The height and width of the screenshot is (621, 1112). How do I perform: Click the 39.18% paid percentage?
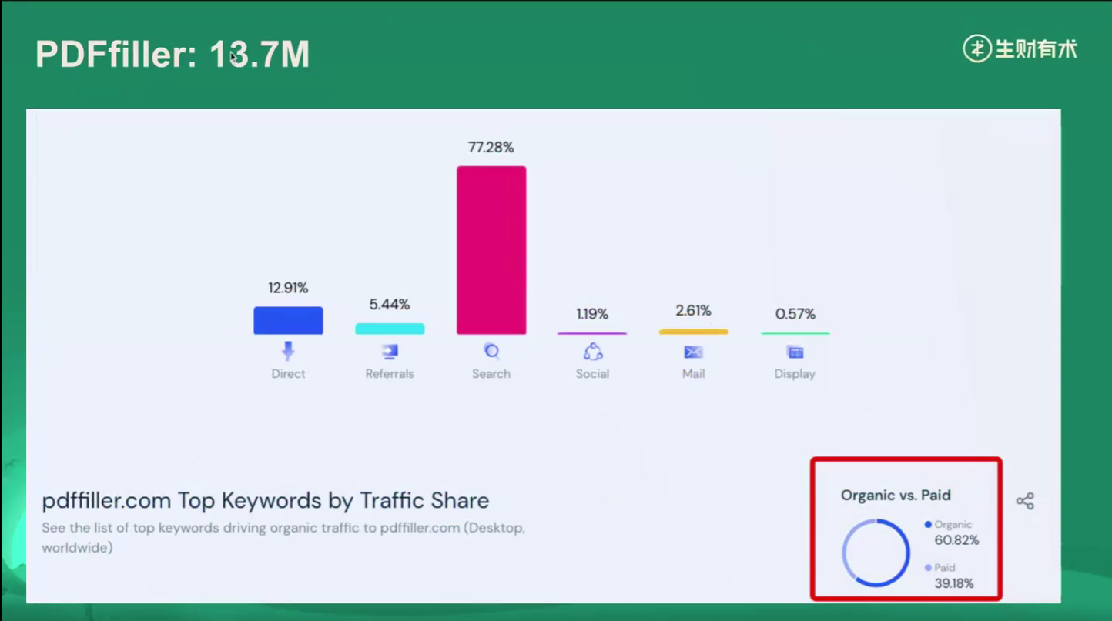tap(954, 583)
